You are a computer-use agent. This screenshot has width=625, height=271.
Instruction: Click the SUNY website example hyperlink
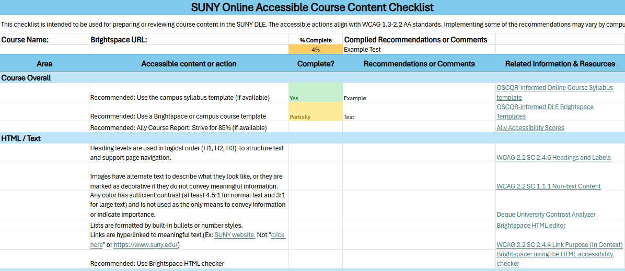coord(235,235)
